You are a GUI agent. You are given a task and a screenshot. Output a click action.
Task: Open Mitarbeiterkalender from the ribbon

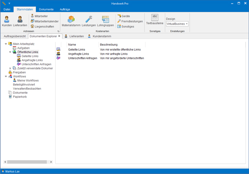point(44,21)
